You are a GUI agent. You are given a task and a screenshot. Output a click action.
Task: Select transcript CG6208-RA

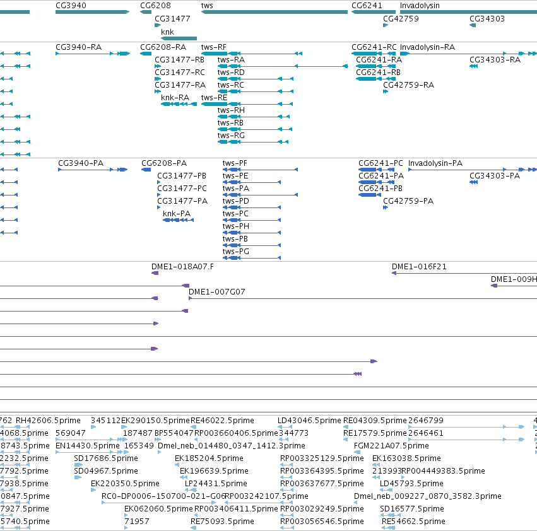tap(163, 47)
